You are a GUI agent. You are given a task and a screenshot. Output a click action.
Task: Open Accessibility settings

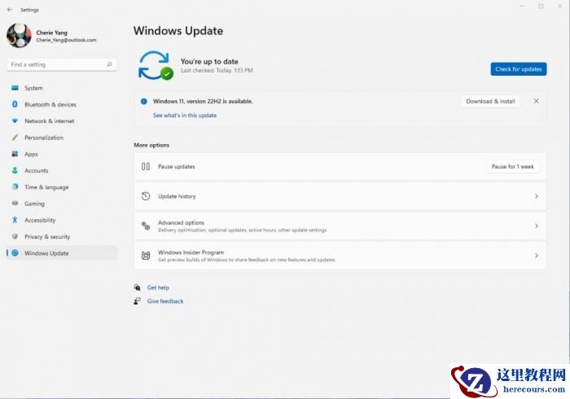tap(62, 220)
